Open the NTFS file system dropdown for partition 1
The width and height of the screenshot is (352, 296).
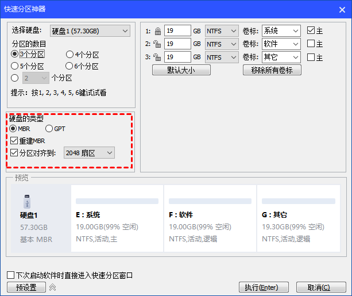pos(222,30)
